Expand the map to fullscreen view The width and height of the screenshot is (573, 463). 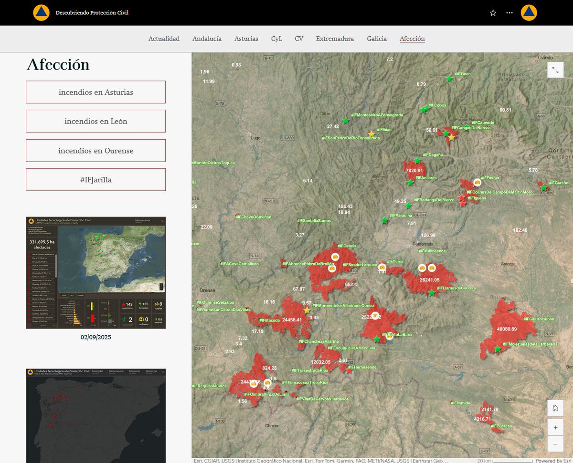[x=555, y=70]
